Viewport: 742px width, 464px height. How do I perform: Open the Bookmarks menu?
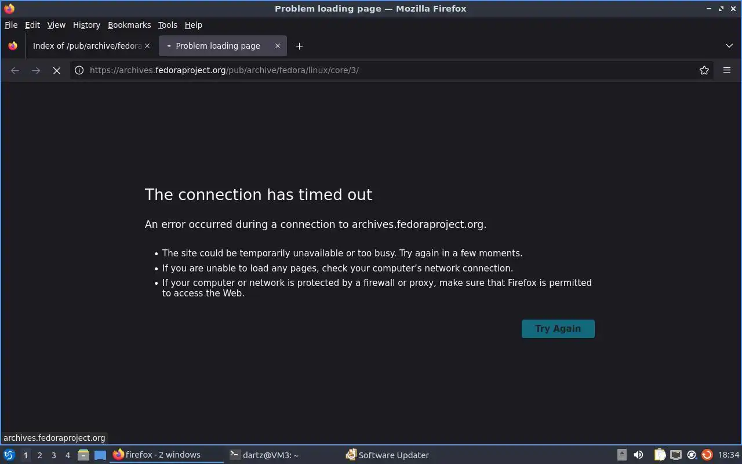[129, 25]
